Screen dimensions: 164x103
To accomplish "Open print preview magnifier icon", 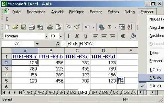I will (58, 27).
